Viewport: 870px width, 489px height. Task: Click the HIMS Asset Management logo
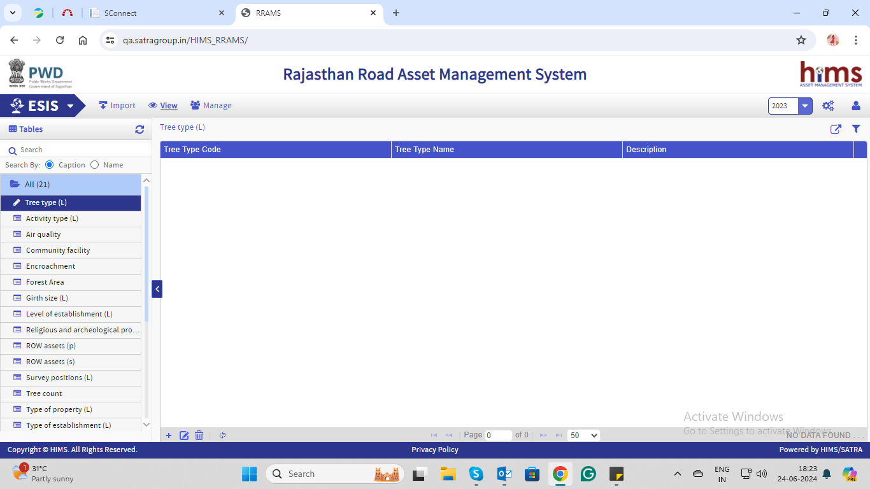click(831, 74)
